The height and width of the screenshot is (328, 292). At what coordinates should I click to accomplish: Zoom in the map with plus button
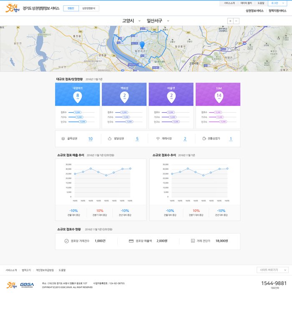230,21
